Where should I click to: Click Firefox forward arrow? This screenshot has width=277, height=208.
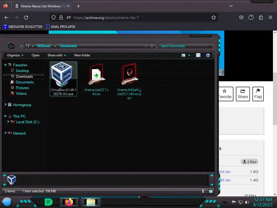click(x=16, y=18)
